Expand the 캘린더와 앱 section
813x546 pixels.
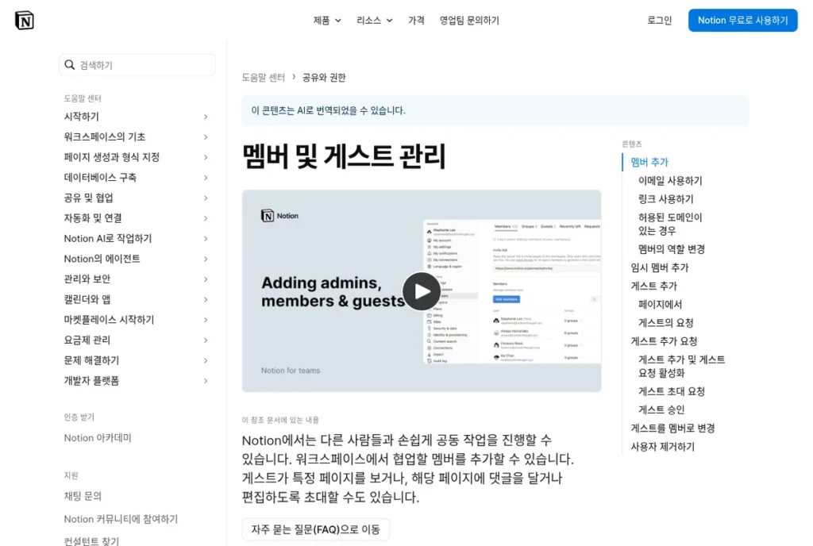[x=136, y=299]
